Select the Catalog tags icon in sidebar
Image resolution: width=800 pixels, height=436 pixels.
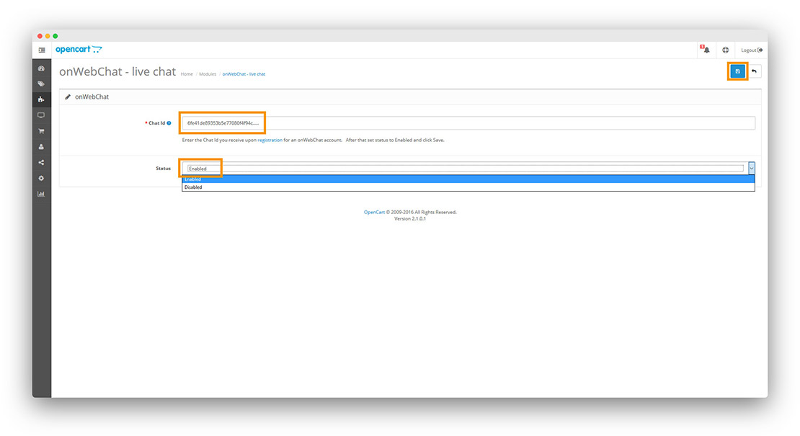click(41, 84)
